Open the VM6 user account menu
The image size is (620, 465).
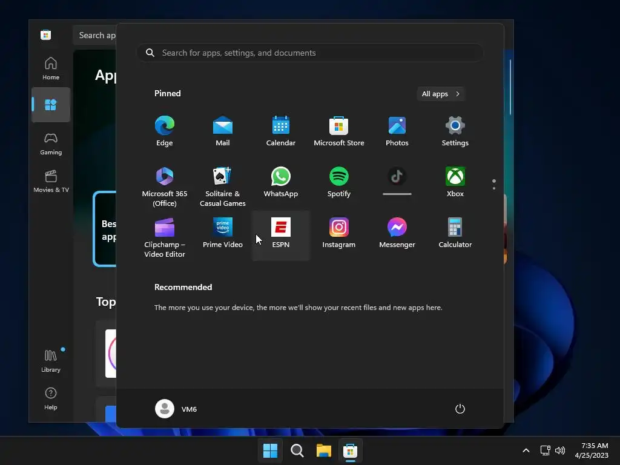(x=176, y=409)
